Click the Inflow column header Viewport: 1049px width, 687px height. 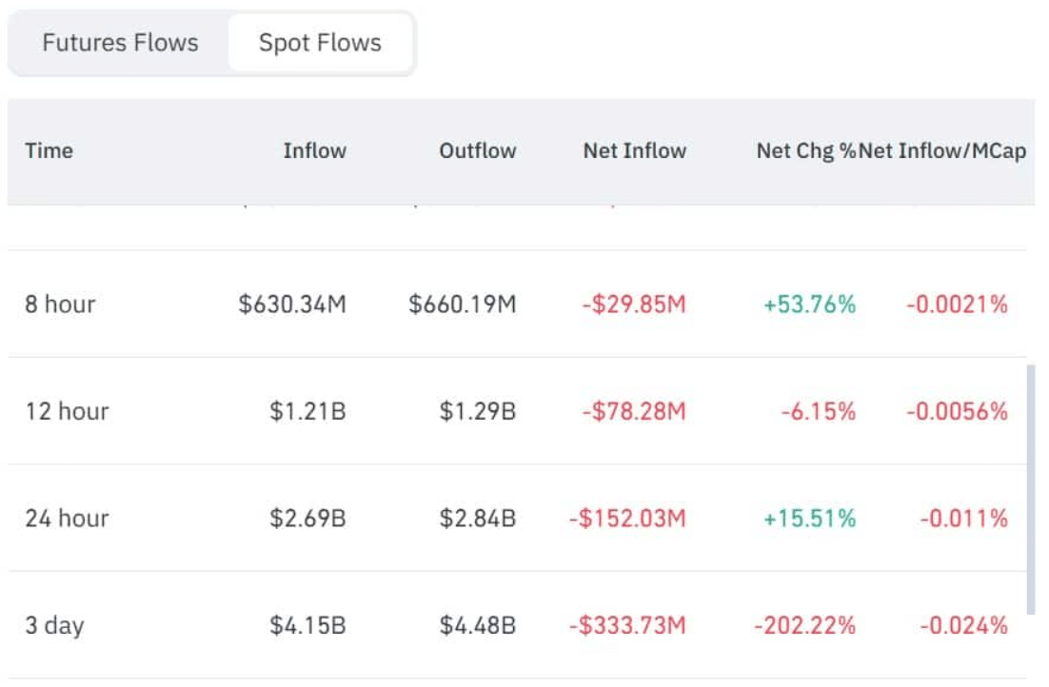point(314,150)
